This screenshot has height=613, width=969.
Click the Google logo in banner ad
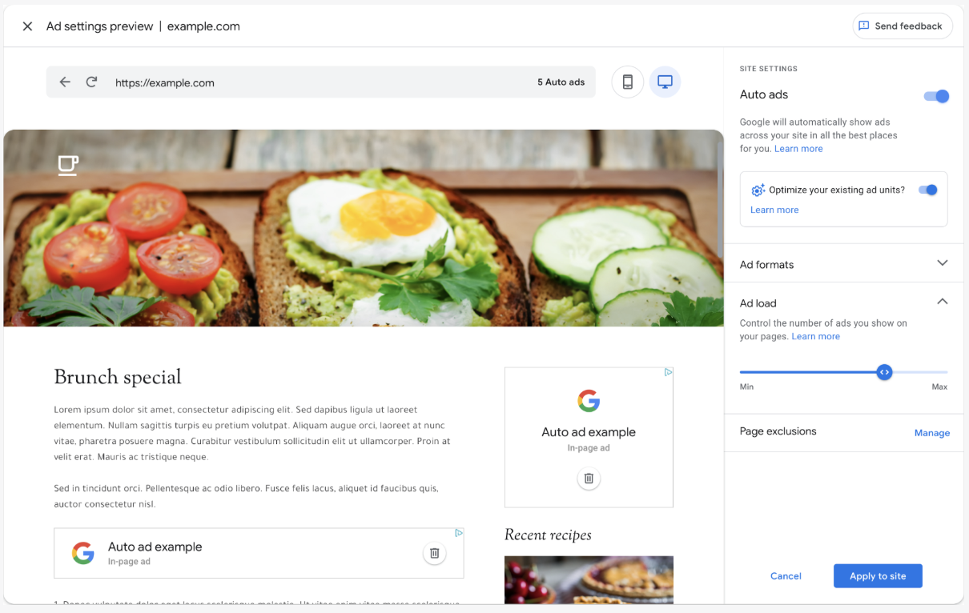[83, 553]
